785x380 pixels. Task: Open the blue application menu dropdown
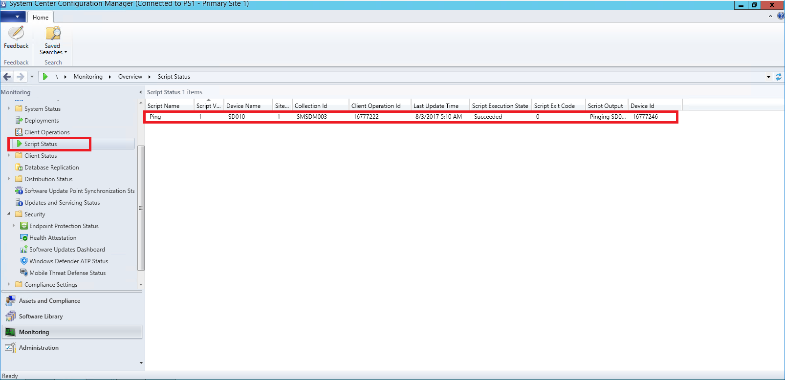tap(13, 17)
